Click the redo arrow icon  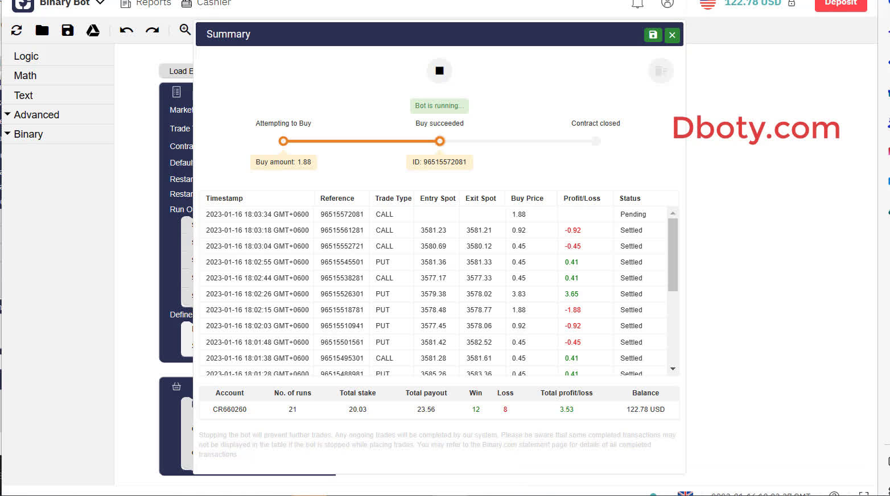coord(152,31)
